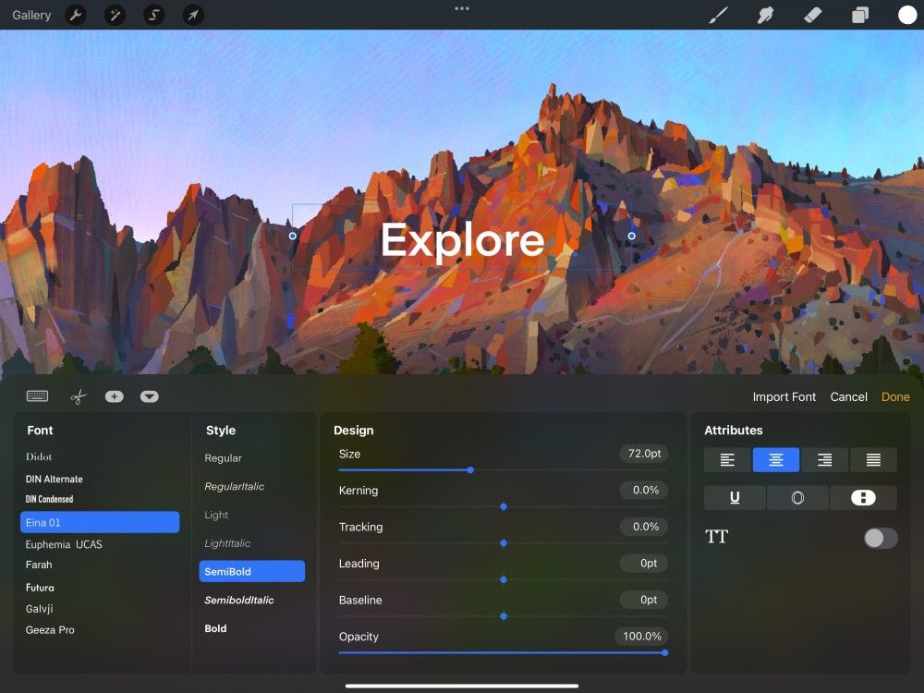Enable outlined text style
Viewport: 924px width, 693px height.
point(797,497)
